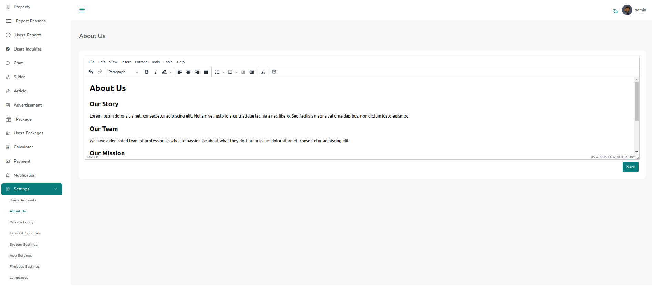Open the Insert menu
Viewport: 652px width, 286px height.
coord(126,62)
